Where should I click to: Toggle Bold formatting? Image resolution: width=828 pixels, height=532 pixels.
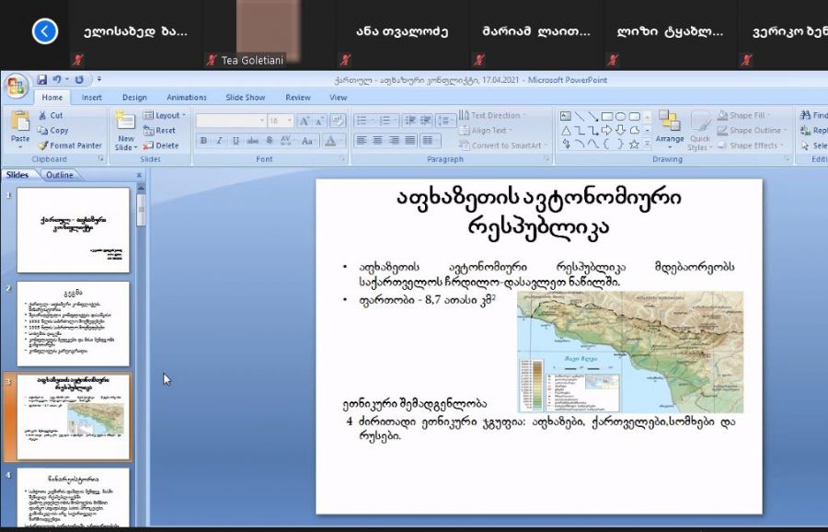(204, 141)
